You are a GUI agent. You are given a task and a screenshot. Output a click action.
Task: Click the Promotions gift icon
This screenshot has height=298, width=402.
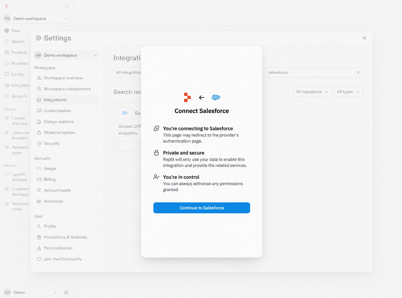click(39, 237)
